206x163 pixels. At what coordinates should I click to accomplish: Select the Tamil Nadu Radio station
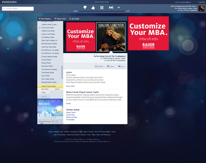(48, 72)
